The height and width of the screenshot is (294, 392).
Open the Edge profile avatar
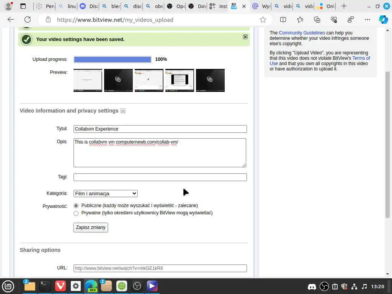point(9,6)
